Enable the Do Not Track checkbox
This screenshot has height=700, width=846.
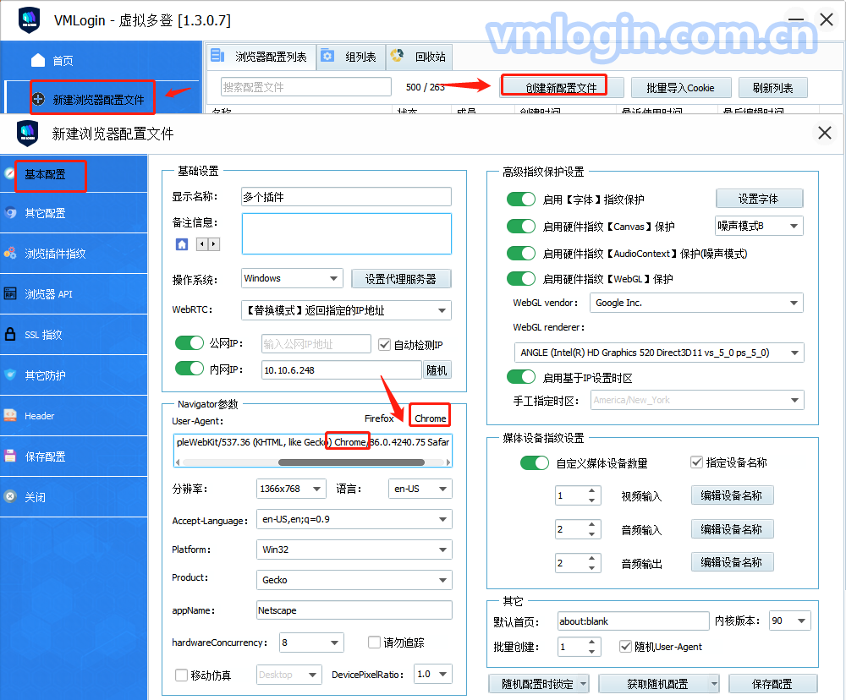click(376, 643)
